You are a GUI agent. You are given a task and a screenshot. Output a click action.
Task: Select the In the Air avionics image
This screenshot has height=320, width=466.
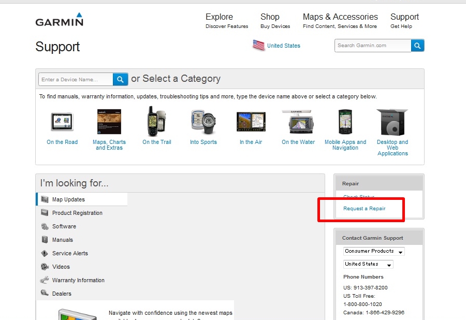(x=251, y=122)
